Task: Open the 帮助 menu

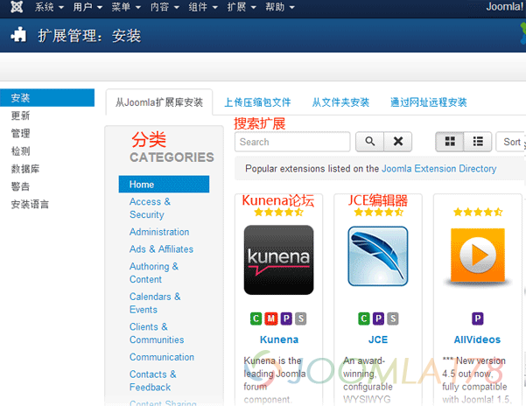Action: coord(280,7)
